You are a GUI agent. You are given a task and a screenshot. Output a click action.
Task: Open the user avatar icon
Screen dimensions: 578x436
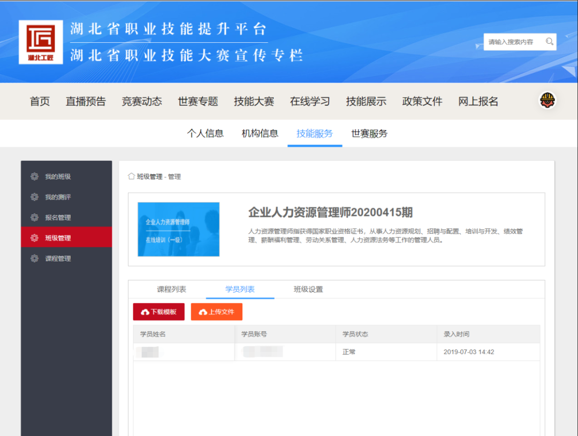[x=547, y=100]
